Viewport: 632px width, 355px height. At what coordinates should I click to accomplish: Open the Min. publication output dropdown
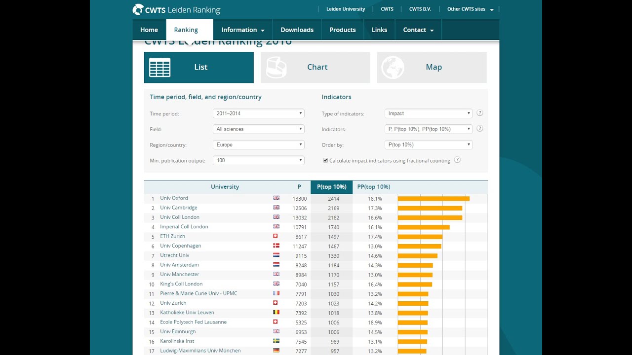[259, 160]
